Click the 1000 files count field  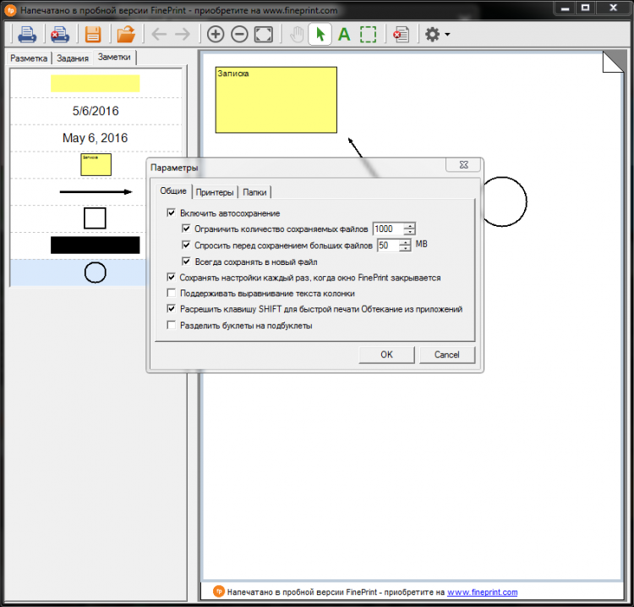388,229
